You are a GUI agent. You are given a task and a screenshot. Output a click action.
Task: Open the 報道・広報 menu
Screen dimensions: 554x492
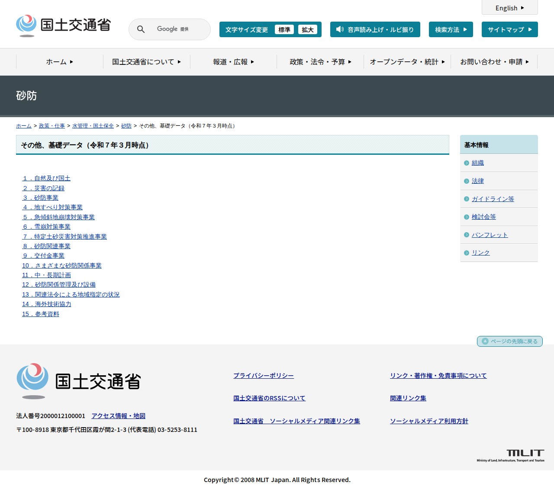(x=234, y=62)
